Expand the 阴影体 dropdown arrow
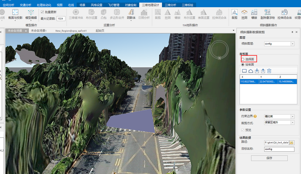The width and height of the screenshot is (301, 174). pos(131,21)
